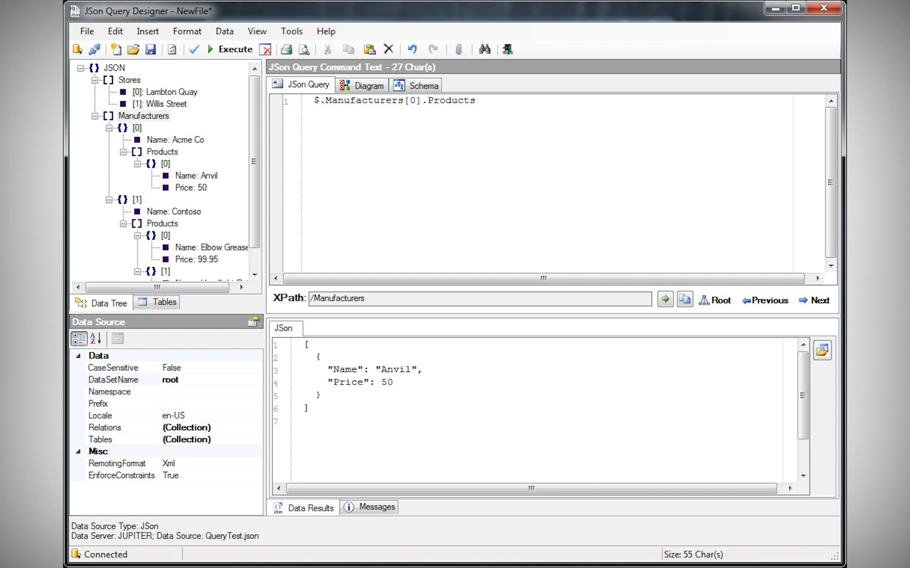
Task: Click into the XPath input field
Action: 480,299
